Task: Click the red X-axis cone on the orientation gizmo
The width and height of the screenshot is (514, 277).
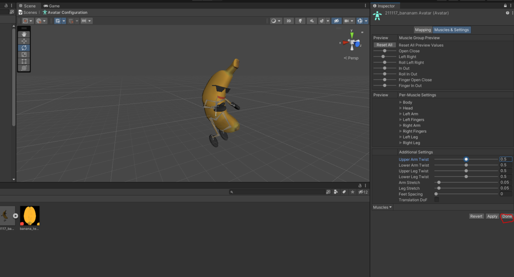Action: [x=345, y=42]
